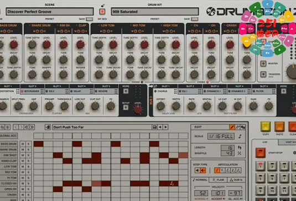Select pattern pad number 10
This screenshot has width=296, height=201.
coord(272,190)
